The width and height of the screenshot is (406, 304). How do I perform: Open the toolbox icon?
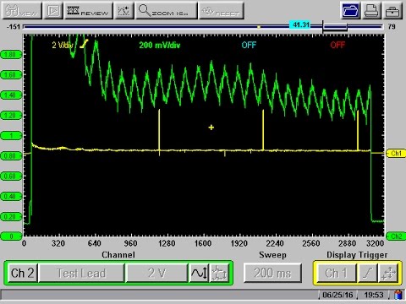point(392,11)
